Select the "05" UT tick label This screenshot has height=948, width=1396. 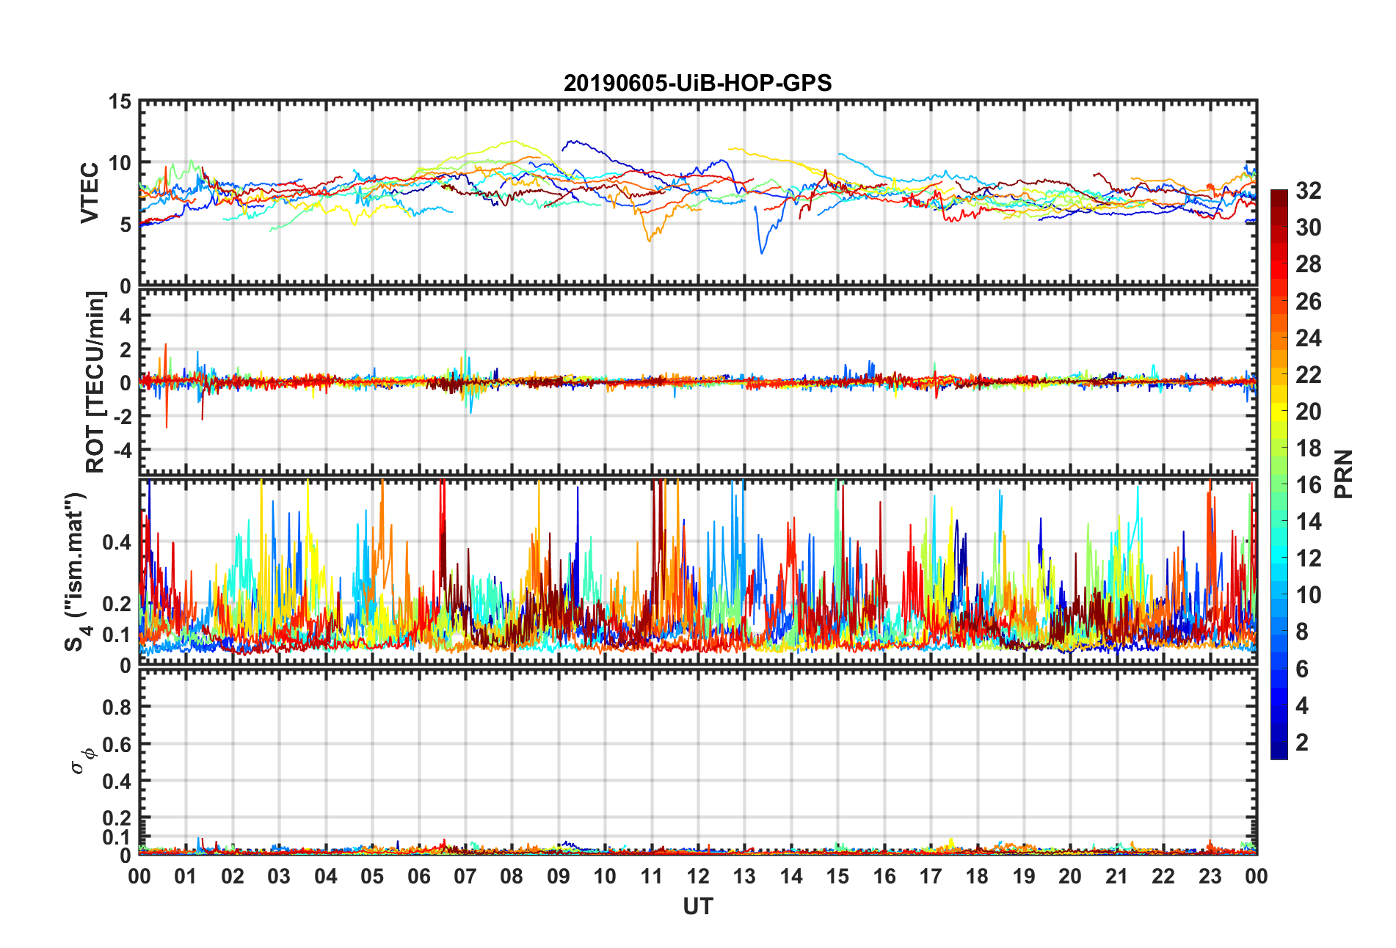tap(372, 877)
